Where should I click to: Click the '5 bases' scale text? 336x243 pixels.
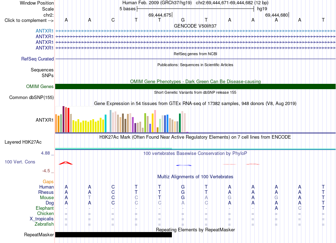(x=127, y=9)
